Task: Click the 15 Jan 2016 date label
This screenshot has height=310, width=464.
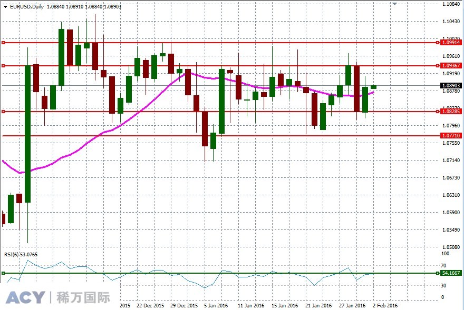Action: pos(285,306)
